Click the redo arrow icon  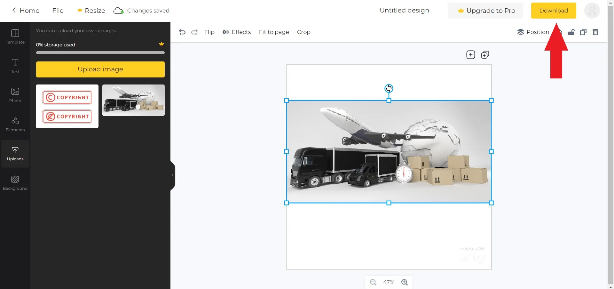pyautogui.click(x=194, y=32)
